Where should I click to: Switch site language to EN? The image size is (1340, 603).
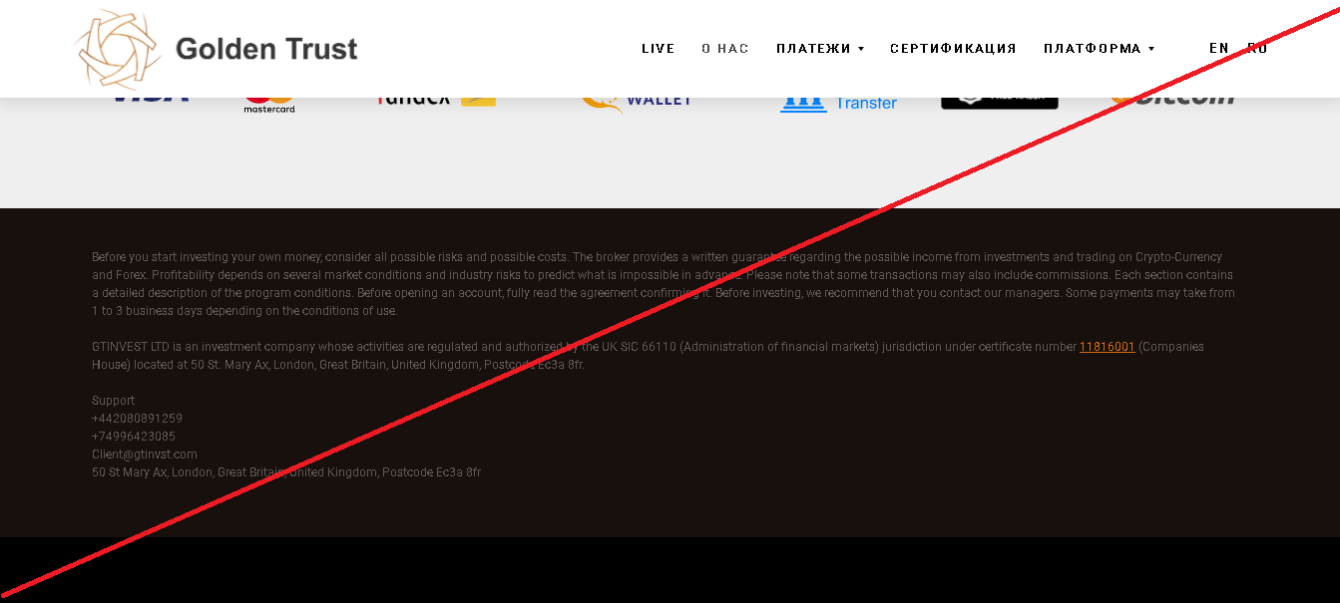[x=1218, y=48]
